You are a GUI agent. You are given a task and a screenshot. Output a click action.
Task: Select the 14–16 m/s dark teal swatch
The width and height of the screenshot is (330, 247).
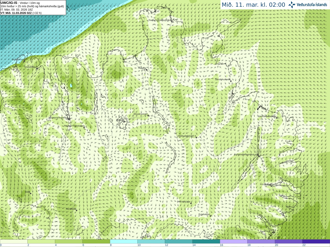tap(206, 242)
